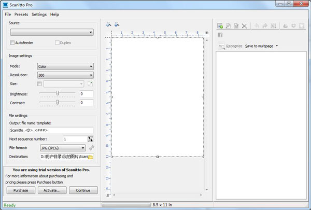Viewport: 311px width, 210px height.
Task: Click the trial version notice text
Action: coord(51,170)
